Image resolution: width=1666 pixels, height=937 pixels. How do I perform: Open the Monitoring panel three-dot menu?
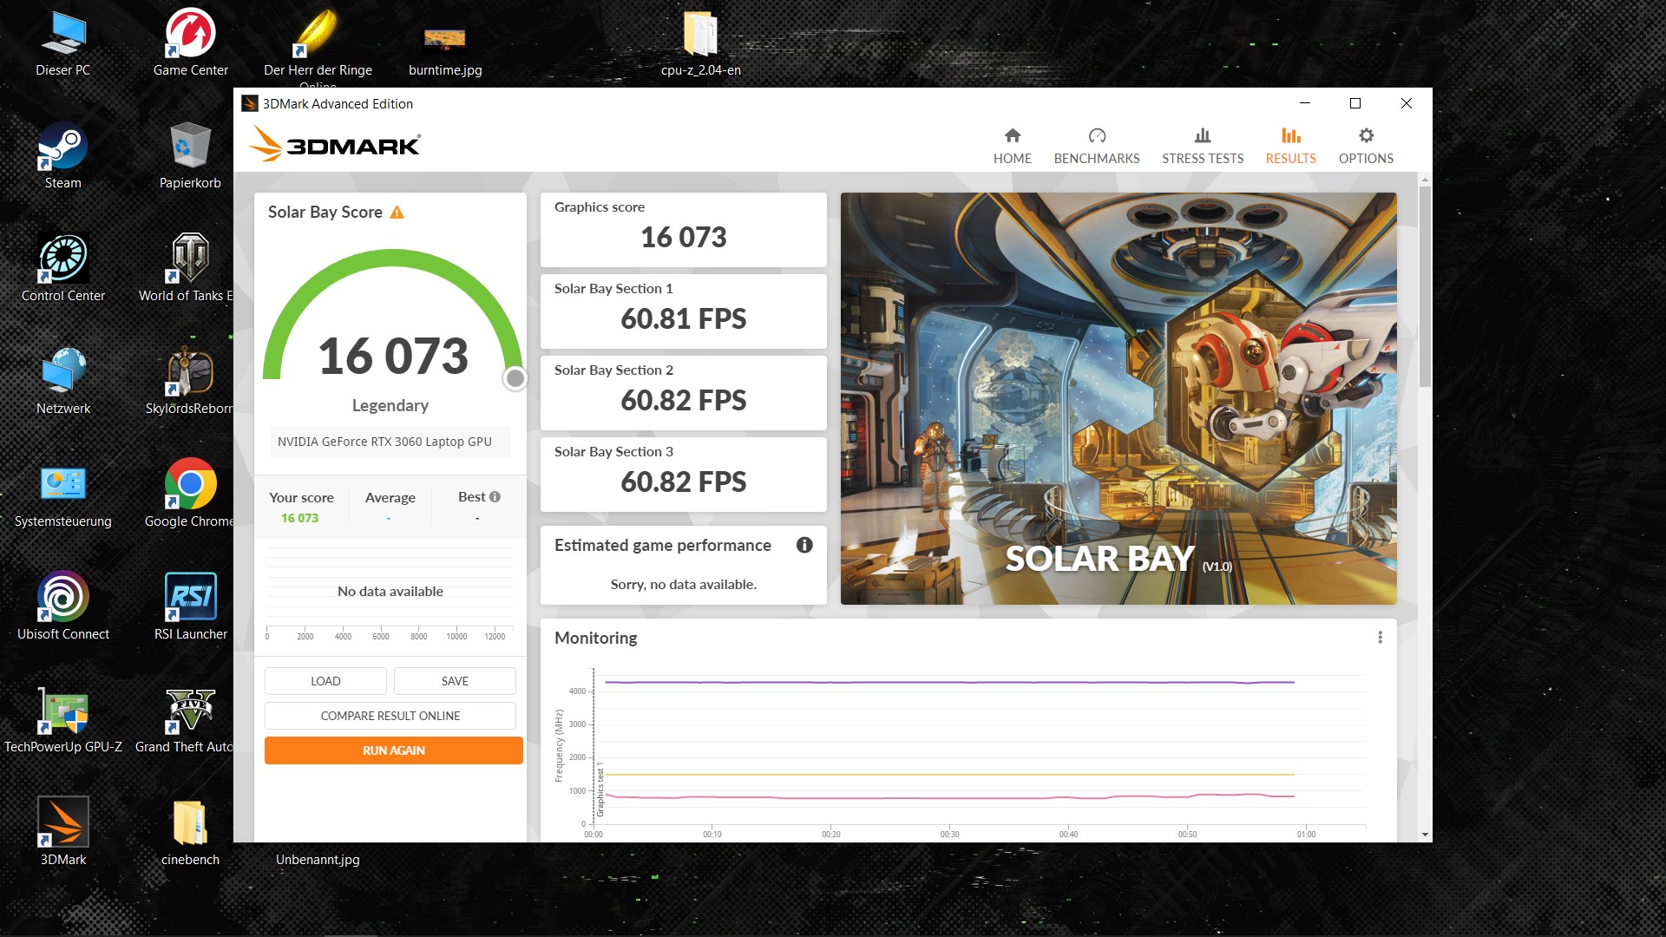coord(1380,638)
